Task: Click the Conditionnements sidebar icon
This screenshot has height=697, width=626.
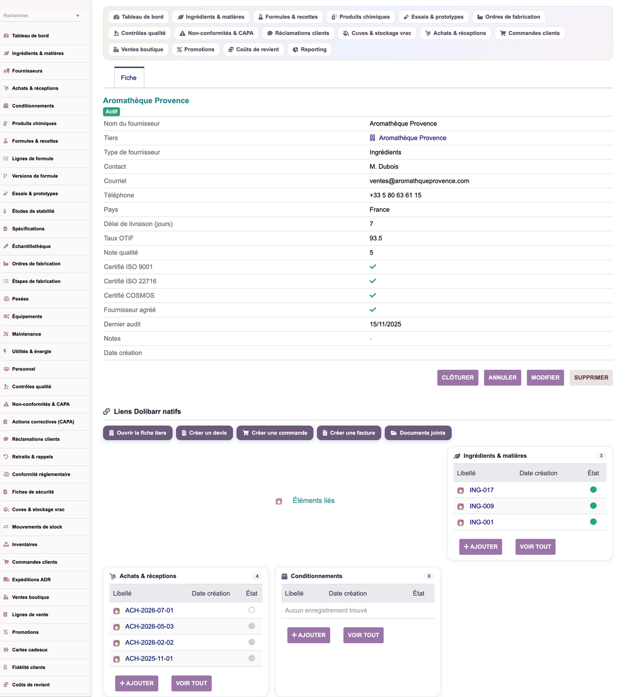Action: click(x=6, y=106)
